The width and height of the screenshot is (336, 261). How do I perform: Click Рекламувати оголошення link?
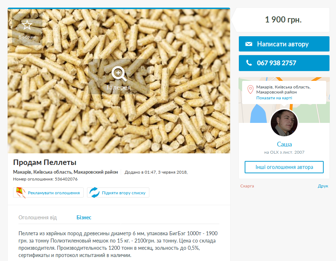(54, 193)
